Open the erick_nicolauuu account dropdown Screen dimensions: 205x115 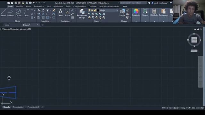coord(161,3)
